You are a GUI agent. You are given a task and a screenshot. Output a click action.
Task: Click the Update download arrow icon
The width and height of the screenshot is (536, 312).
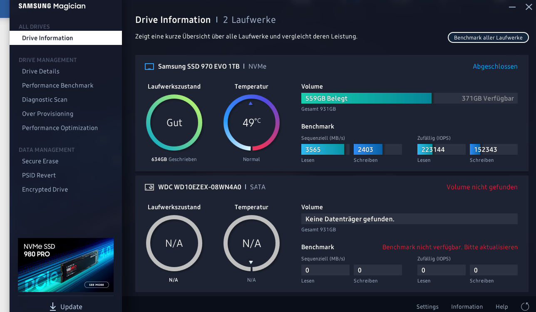click(53, 307)
